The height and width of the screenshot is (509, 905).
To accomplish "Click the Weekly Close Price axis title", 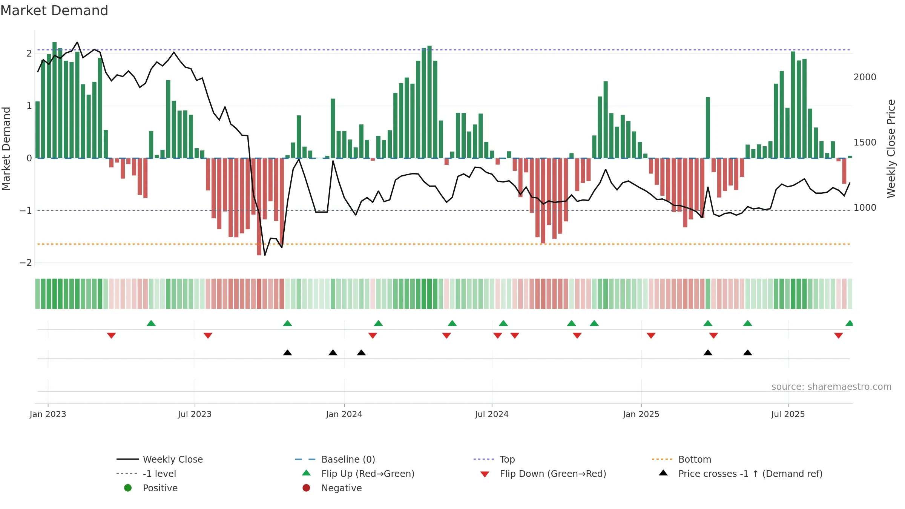I will pos(891,149).
